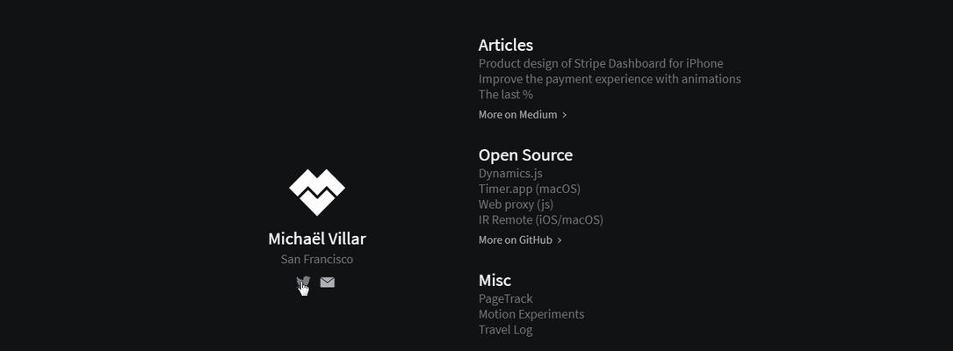
Task: Open Web proxy (js) project
Action: pos(516,204)
